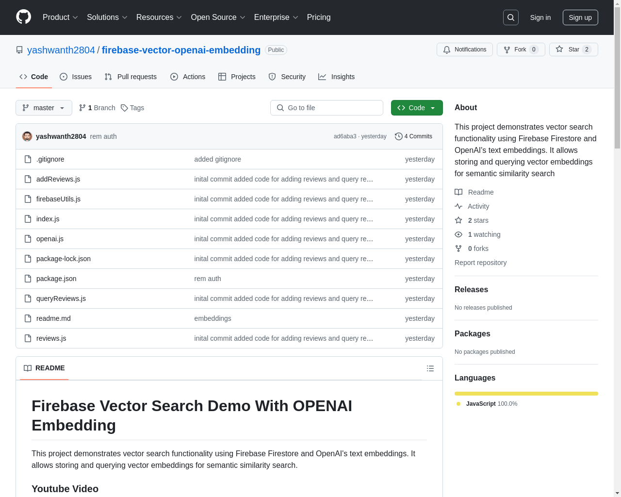
Task: Click the file icon next to reviews.js
Action: tap(28, 338)
